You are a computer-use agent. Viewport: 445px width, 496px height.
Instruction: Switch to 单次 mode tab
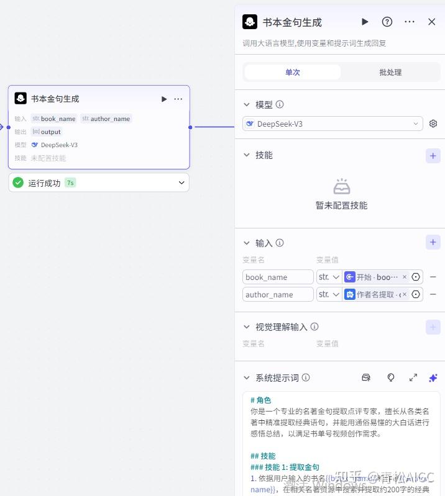[293, 72]
